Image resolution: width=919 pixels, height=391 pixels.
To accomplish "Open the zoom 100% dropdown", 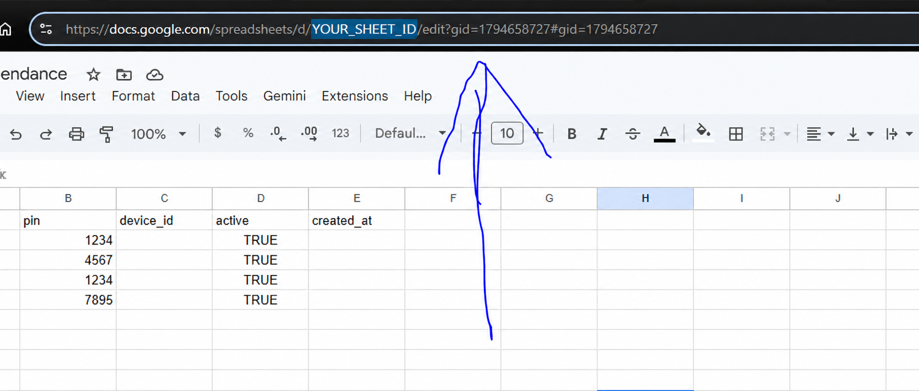I will coord(158,134).
